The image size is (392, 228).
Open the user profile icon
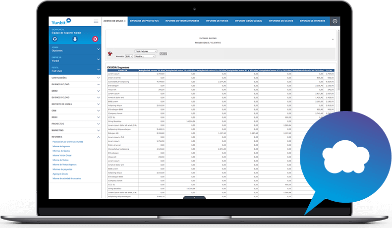click(x=75, y=39)
